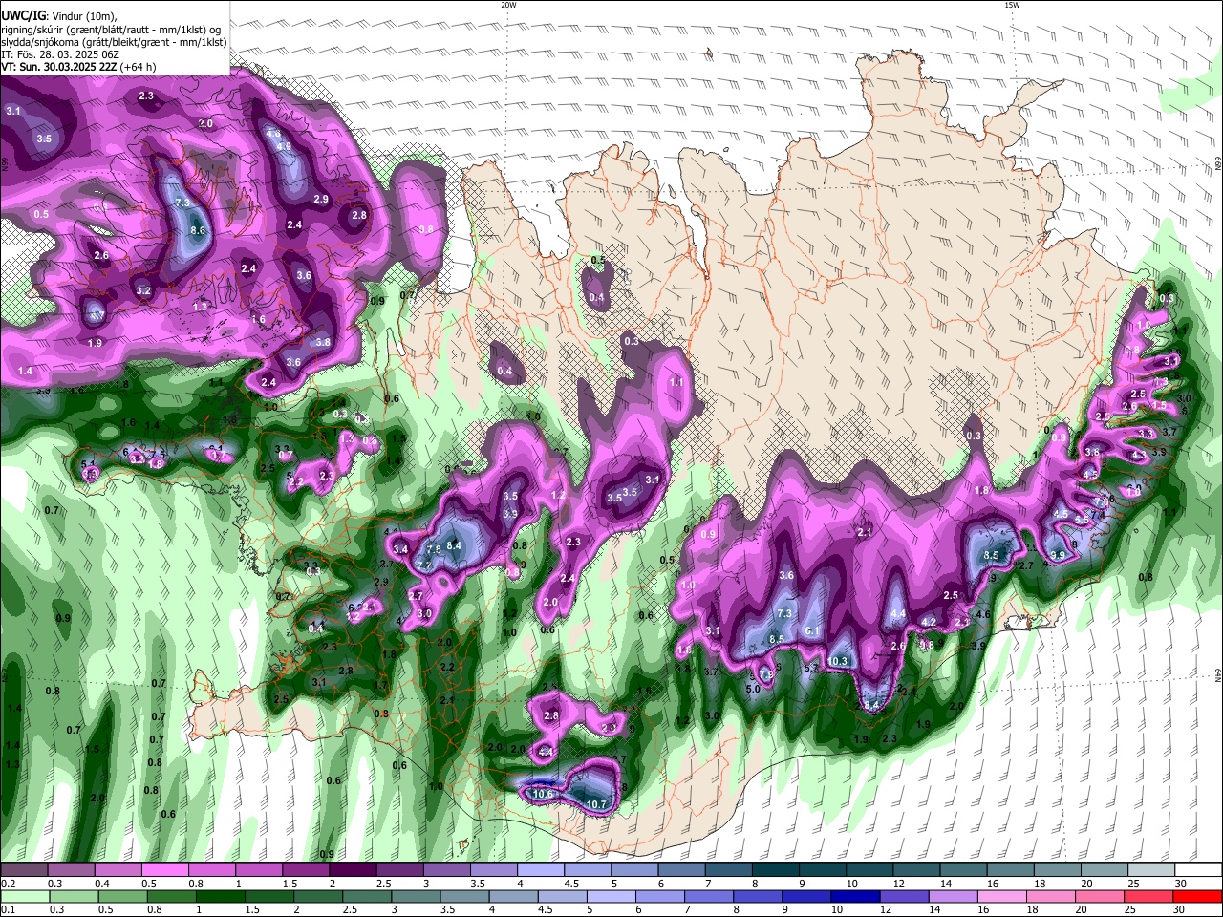Click the 20W longitude label
1223x917 pixels.
(x=508, y=5)
